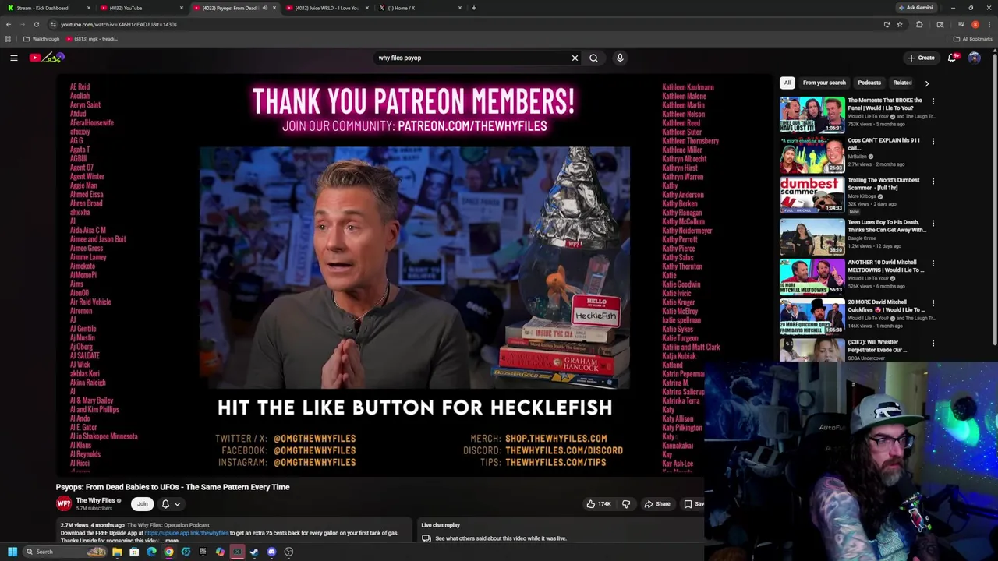Open a new browser tab
This screenshot has width=998, height=561.
tap(474, 8)
